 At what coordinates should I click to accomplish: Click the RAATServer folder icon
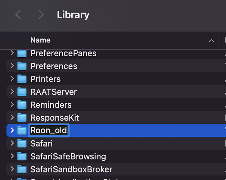click(22, 92)
